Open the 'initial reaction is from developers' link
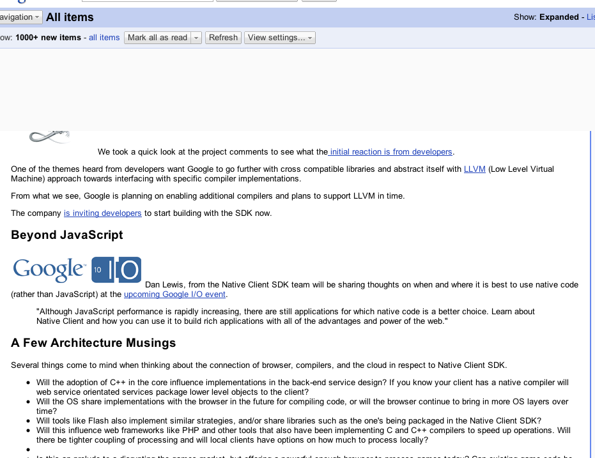Image resolution: width=595 pixels, height=458 pixels. pyautogui.click(x=390, y=151)
